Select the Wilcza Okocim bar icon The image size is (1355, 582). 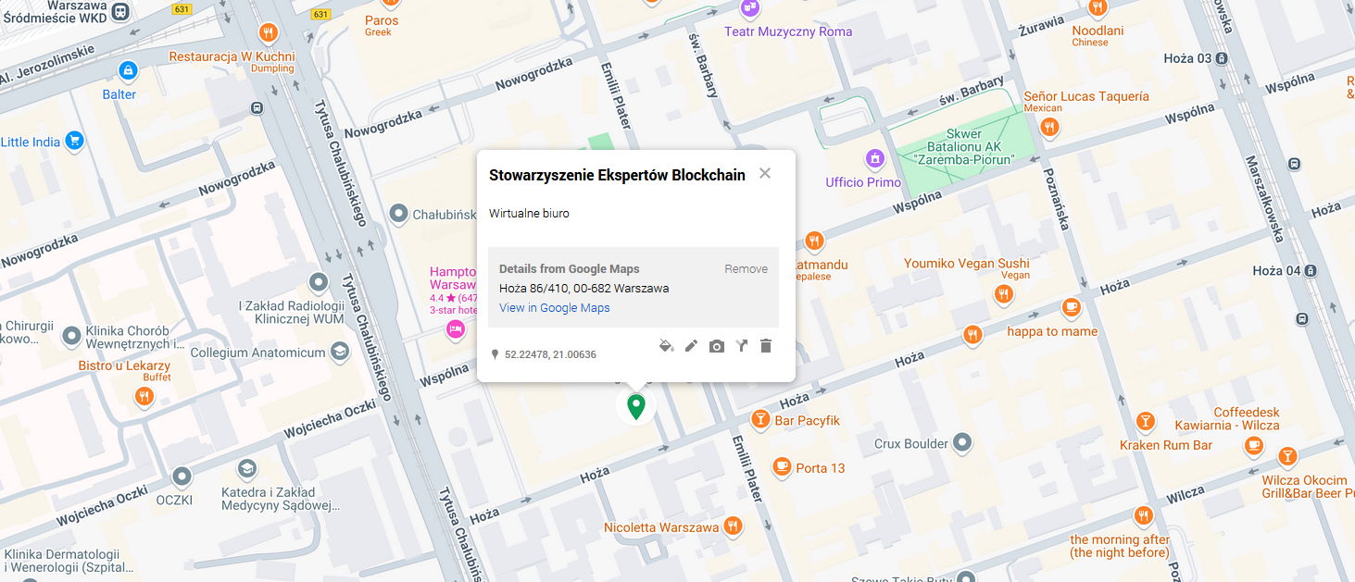[1287, 457]
